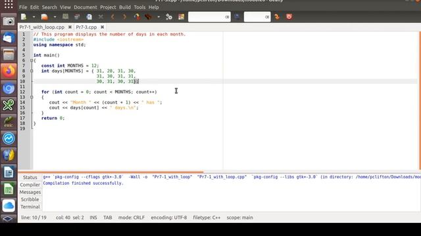Select the Compiler tab in message panel

(x=30, y=185)
